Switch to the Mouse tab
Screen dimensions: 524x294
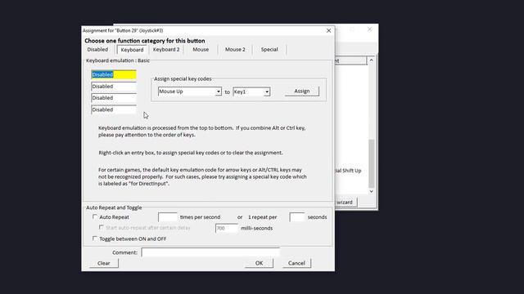click(201, 49)
